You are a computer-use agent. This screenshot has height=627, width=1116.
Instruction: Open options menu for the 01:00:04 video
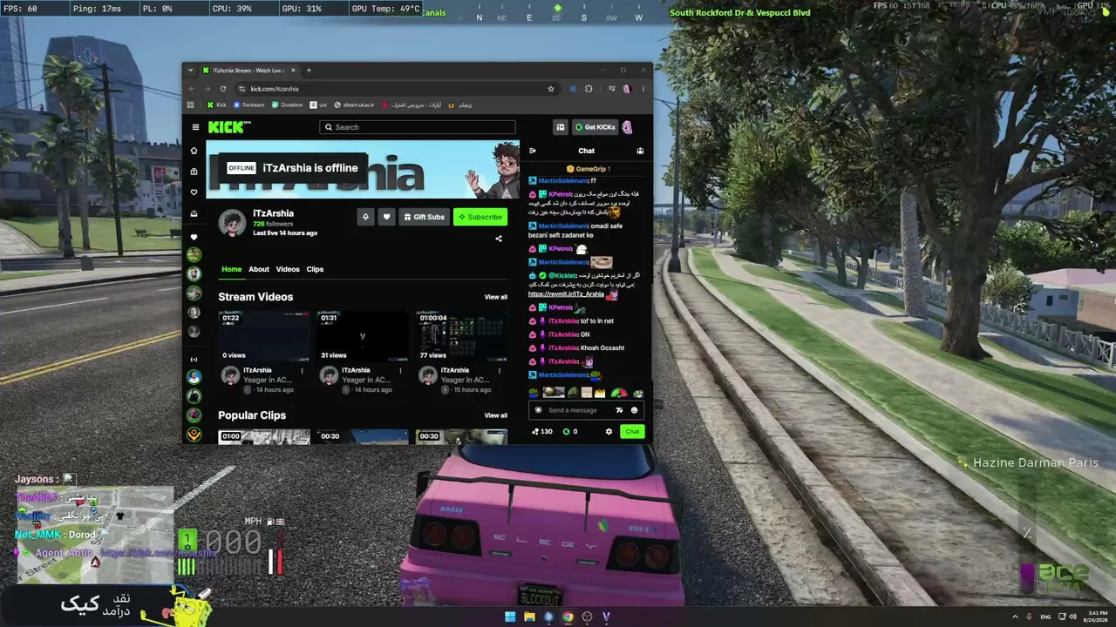[500, 370]
